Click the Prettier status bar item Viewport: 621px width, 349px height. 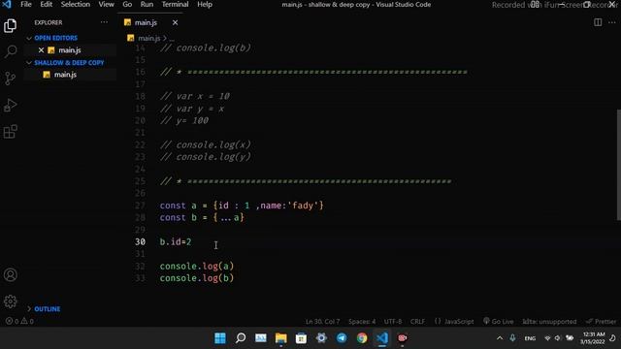pos(602,321)
